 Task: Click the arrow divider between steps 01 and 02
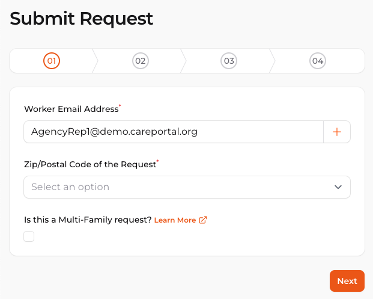[x=95, y=61]
